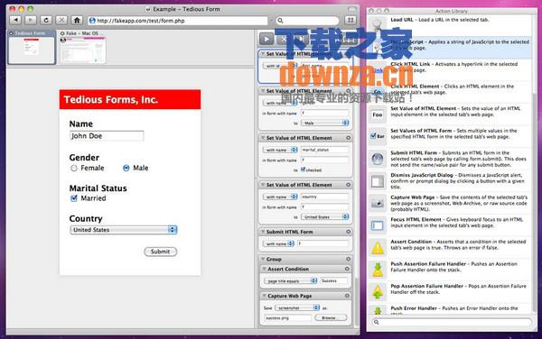The width and height of the screenshot is (542, 339).
Task: Select the Assert Condition warning icon in library
Action: coord(378,248)
